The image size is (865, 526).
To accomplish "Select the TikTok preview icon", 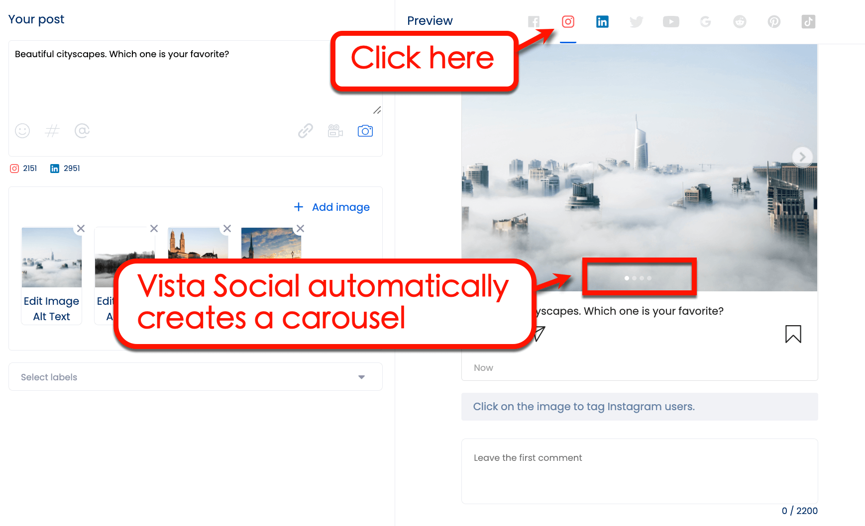I will tap(808, 21).
